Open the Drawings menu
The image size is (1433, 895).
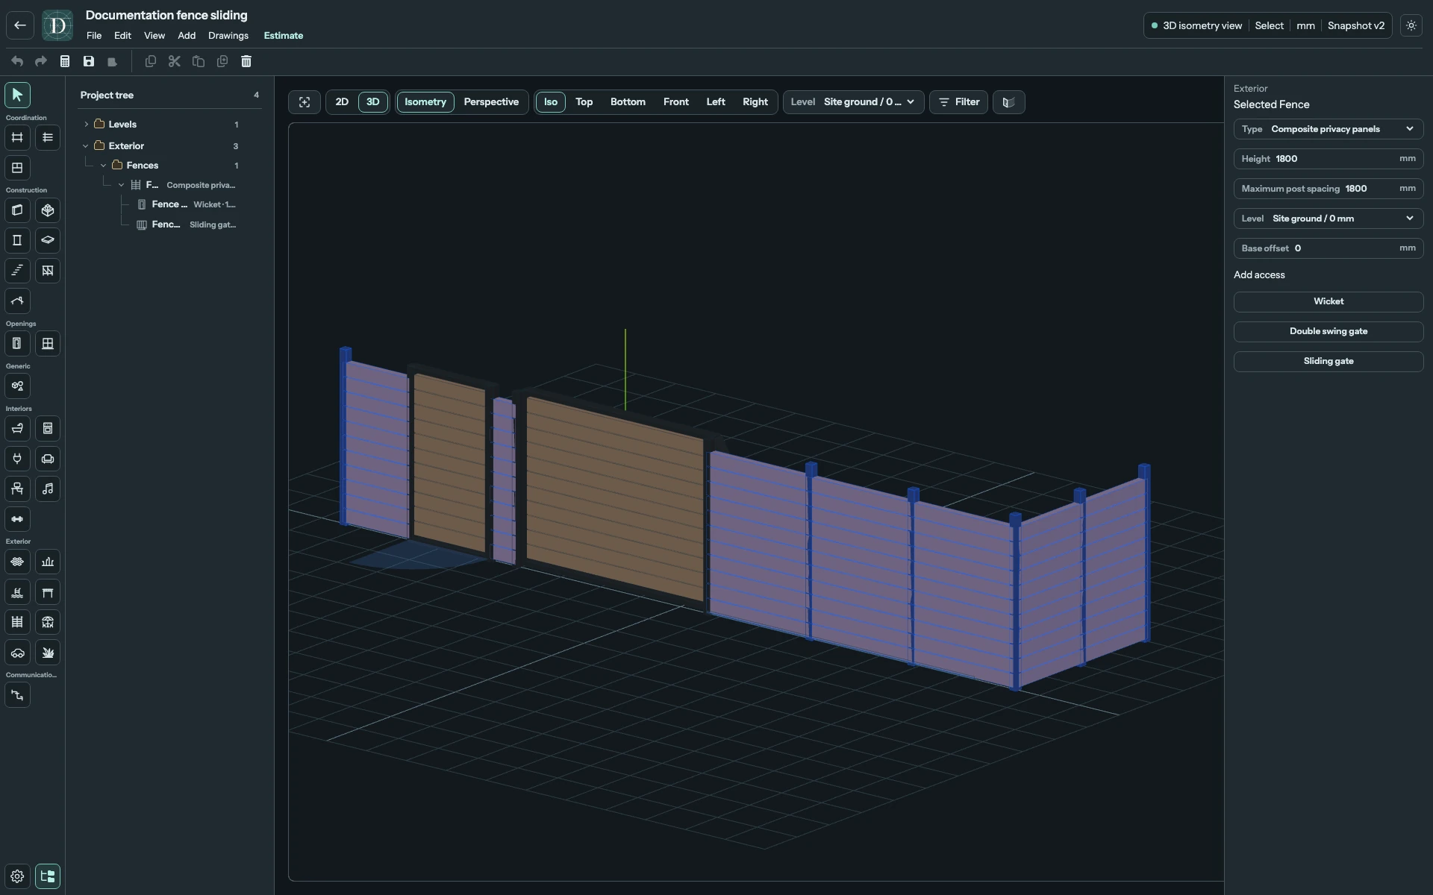click(x=228, y=36)
